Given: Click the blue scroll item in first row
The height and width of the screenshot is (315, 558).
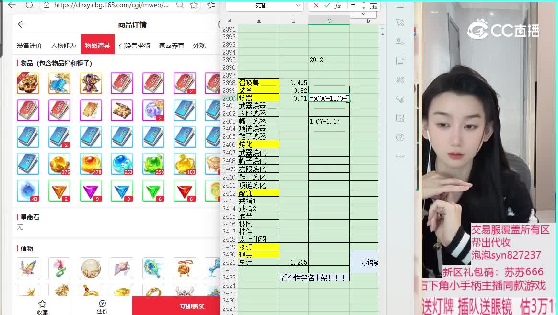Looking at the screenshot, I should 59,83.
